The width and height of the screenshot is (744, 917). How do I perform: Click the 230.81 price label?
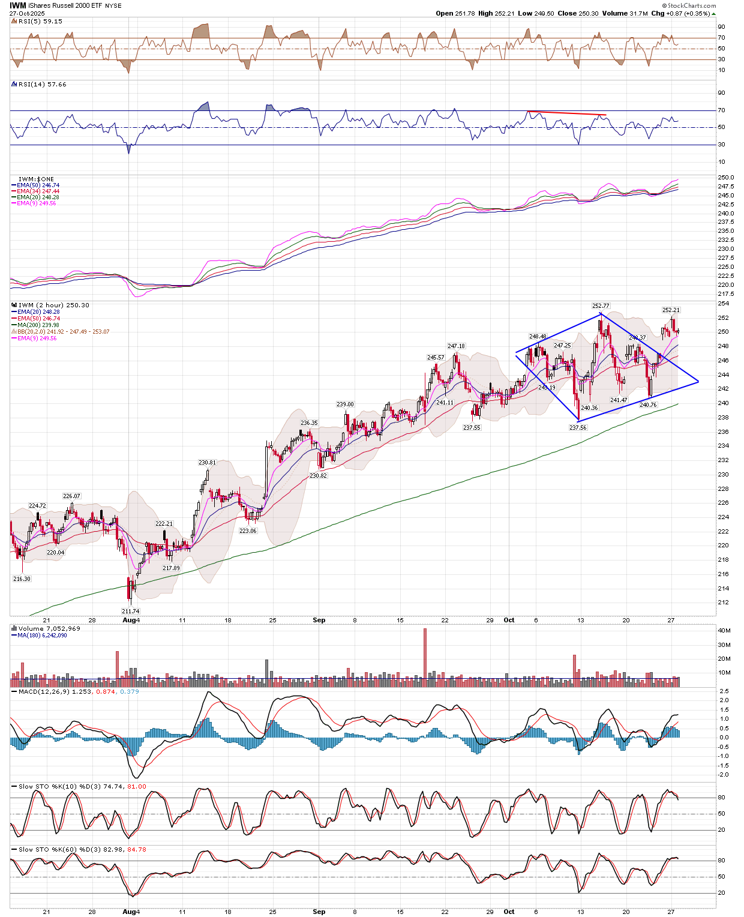point(207,463)
